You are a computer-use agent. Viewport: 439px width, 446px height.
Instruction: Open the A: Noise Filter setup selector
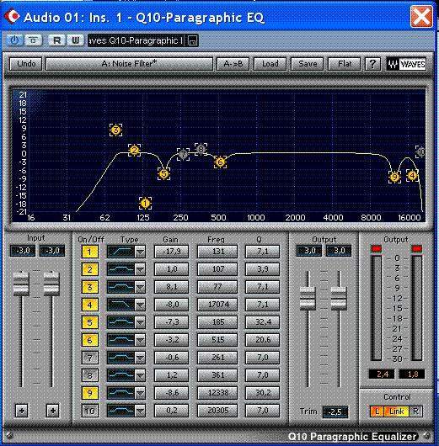click(x=129, y=64)
